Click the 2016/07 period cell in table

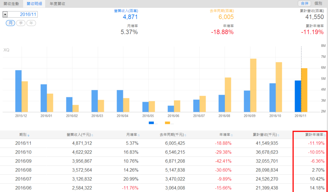(x=23, y=179)
